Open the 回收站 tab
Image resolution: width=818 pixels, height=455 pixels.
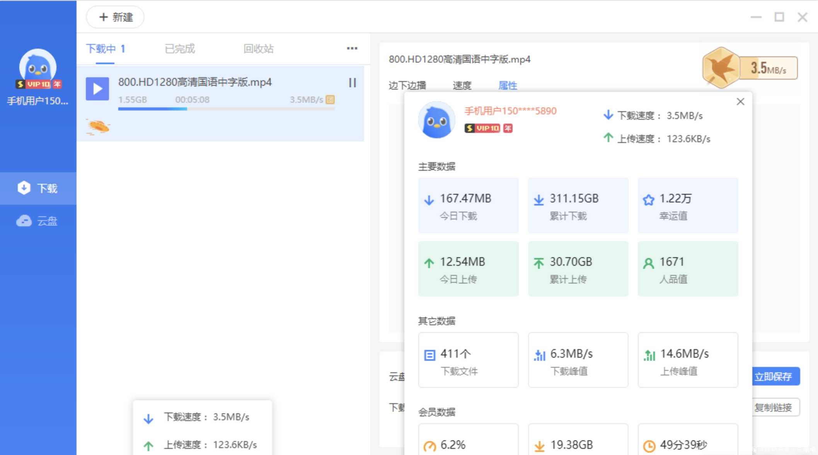pos(259,49)
